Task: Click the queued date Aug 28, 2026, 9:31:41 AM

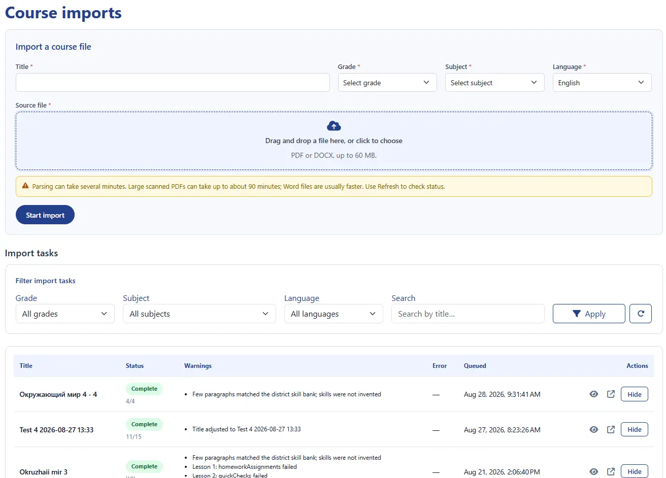Action: (502, 394)
